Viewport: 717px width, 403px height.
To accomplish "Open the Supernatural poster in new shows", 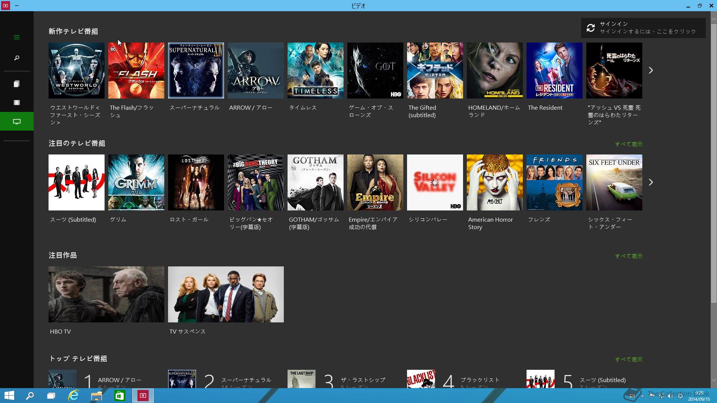I will coord(196,71).
